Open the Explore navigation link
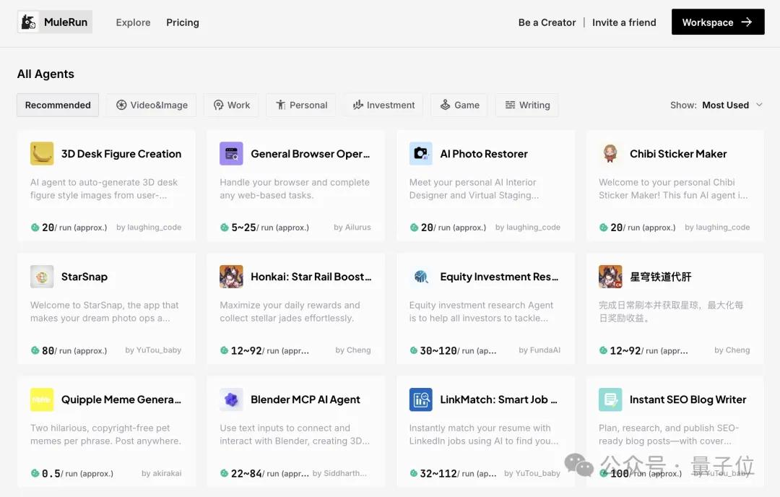780x497 pixels. point(133,22)
